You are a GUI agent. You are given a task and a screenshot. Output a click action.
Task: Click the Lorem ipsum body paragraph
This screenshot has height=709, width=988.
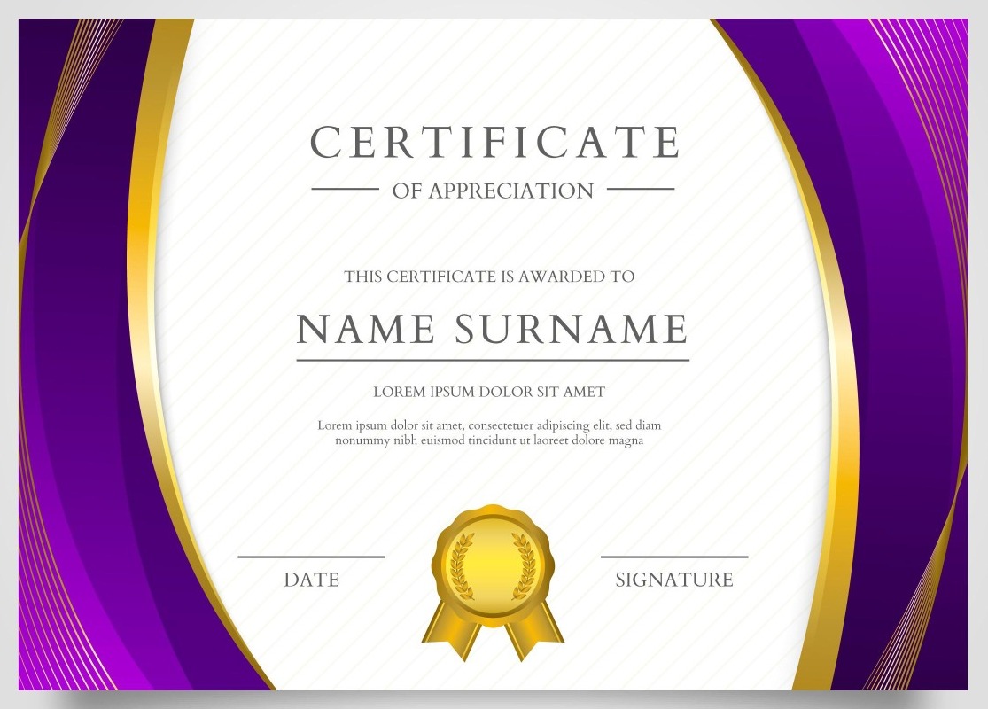click(489, 432)
